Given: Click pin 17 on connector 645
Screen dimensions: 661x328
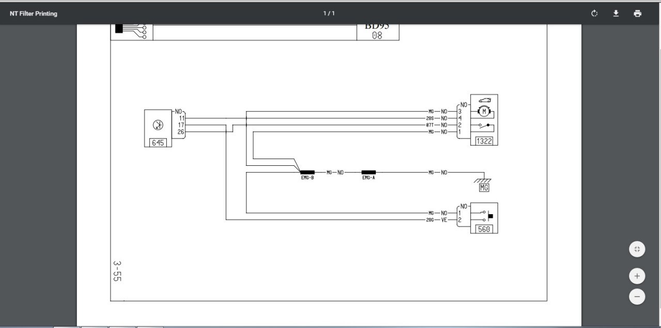Looking at the screenshot, I should tap(182, 125).
